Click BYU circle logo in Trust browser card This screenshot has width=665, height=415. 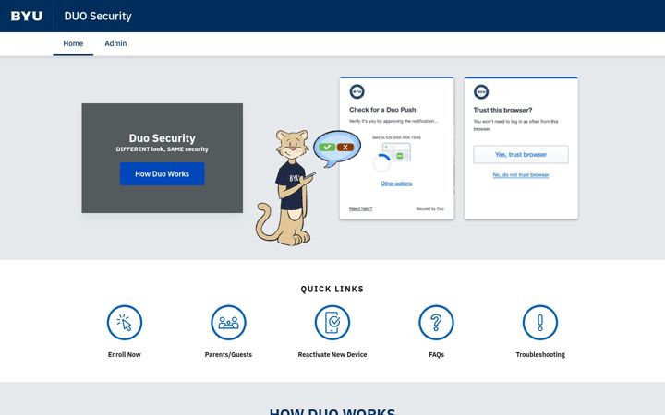pyautogui.click(x=481, y=91)
